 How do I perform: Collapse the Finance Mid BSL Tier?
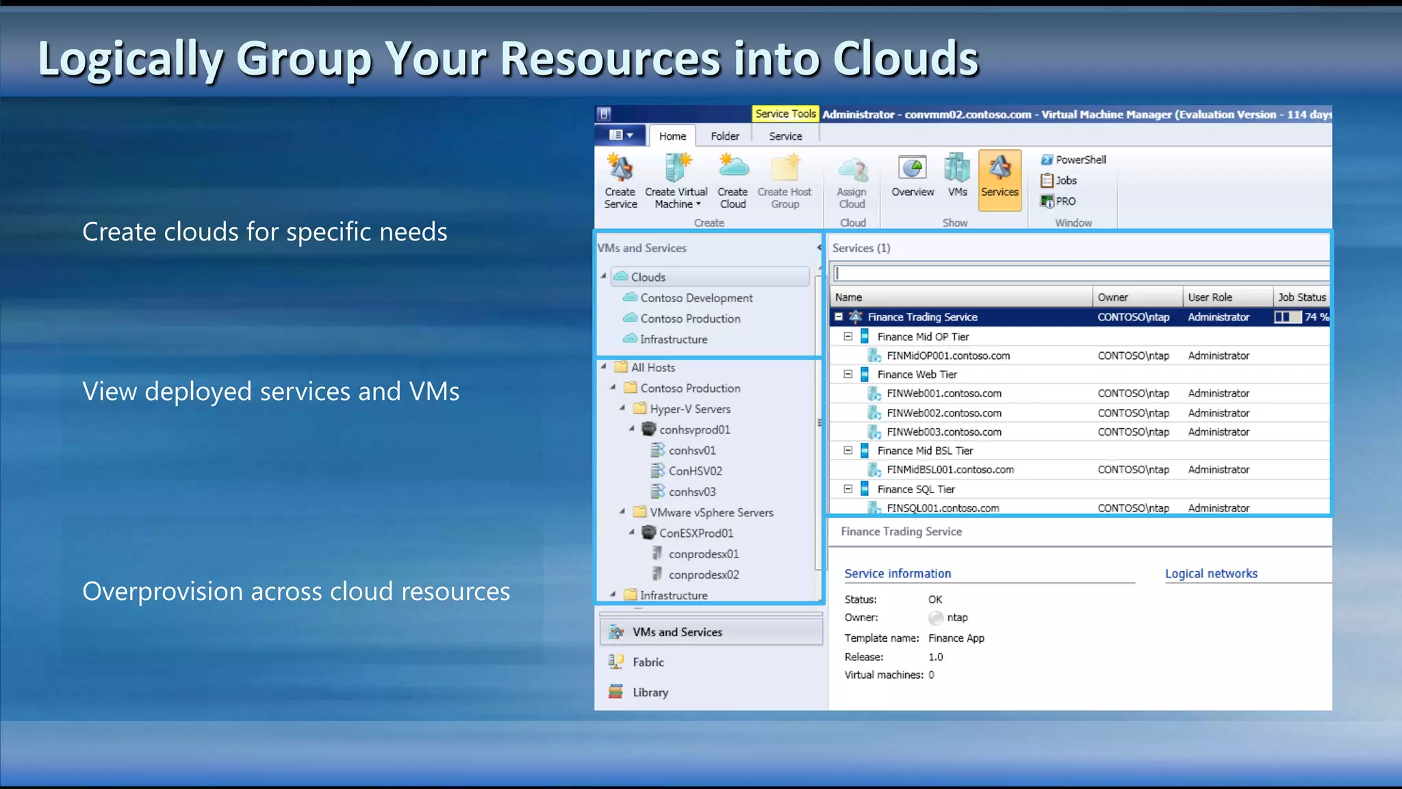(x=848, y=451)
